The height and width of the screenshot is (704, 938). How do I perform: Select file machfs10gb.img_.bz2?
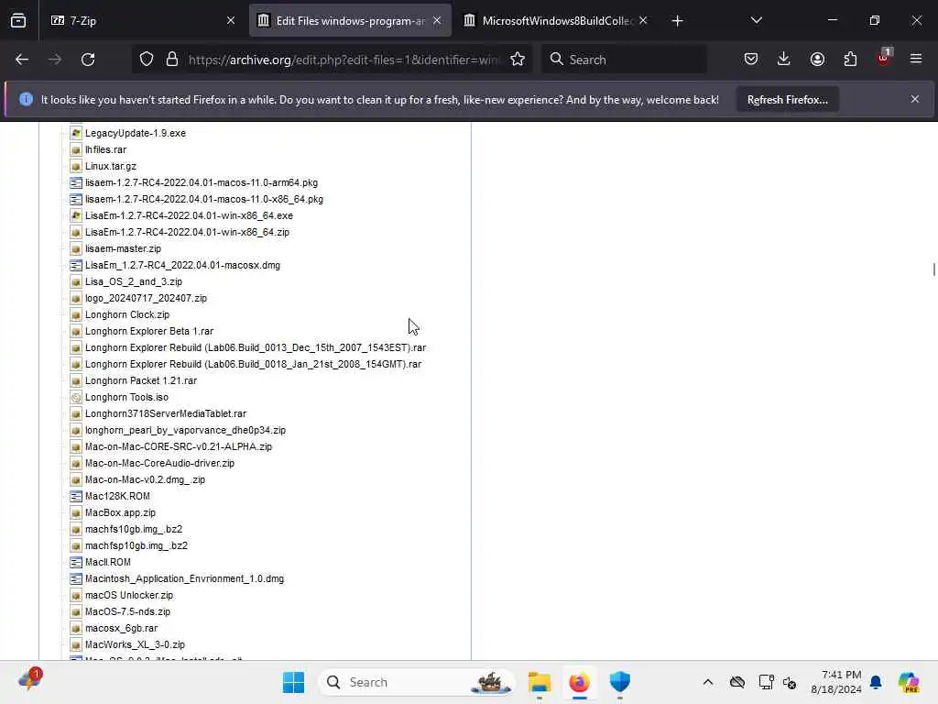pos(134,529)
